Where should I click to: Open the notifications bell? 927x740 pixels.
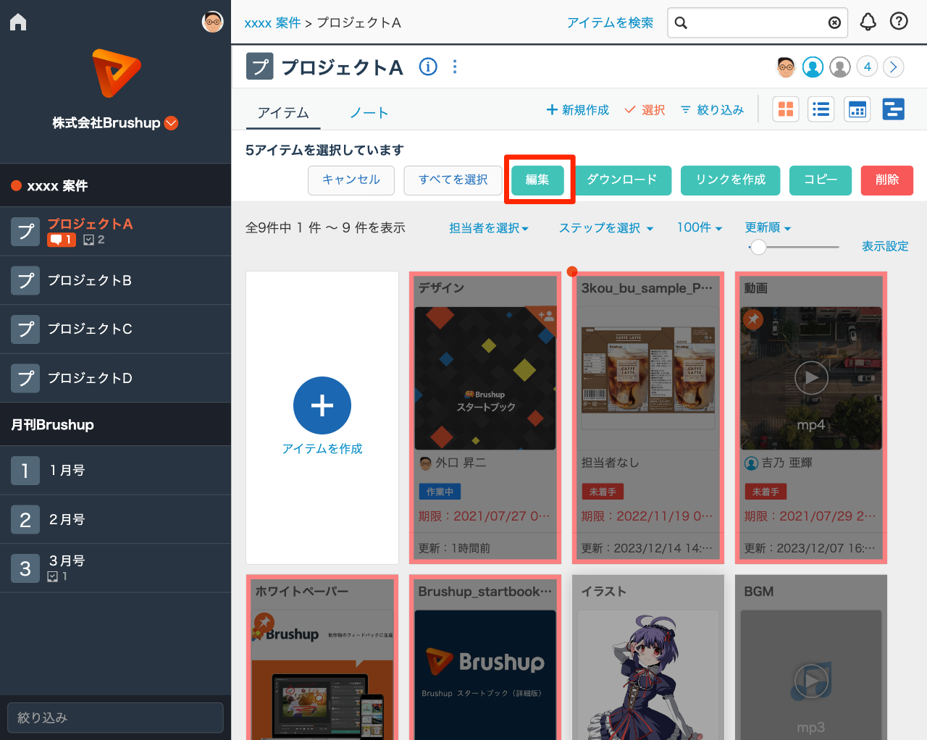(868, 22)
